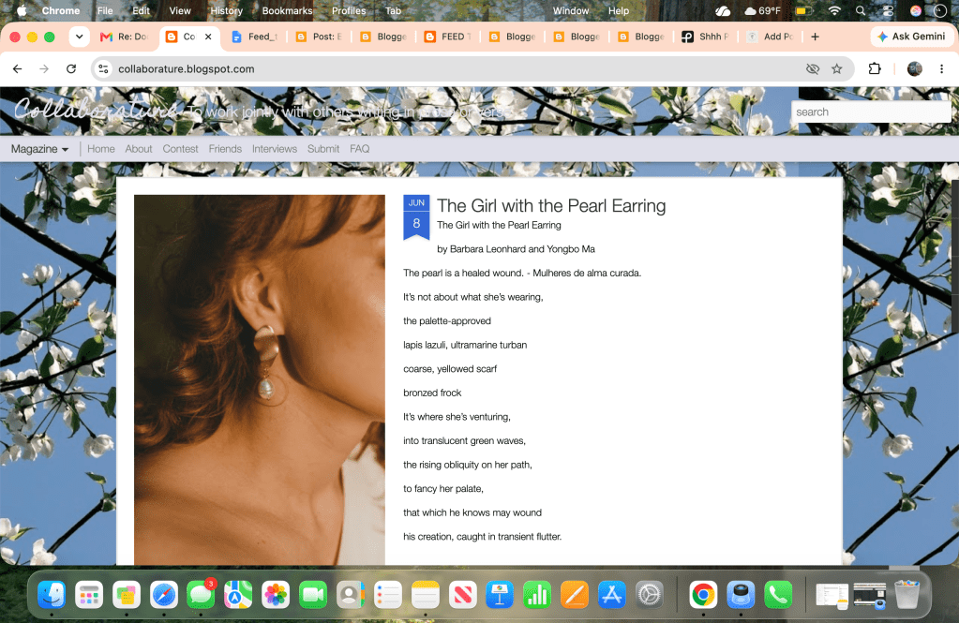Open the Contest page link

click(180, 149)
